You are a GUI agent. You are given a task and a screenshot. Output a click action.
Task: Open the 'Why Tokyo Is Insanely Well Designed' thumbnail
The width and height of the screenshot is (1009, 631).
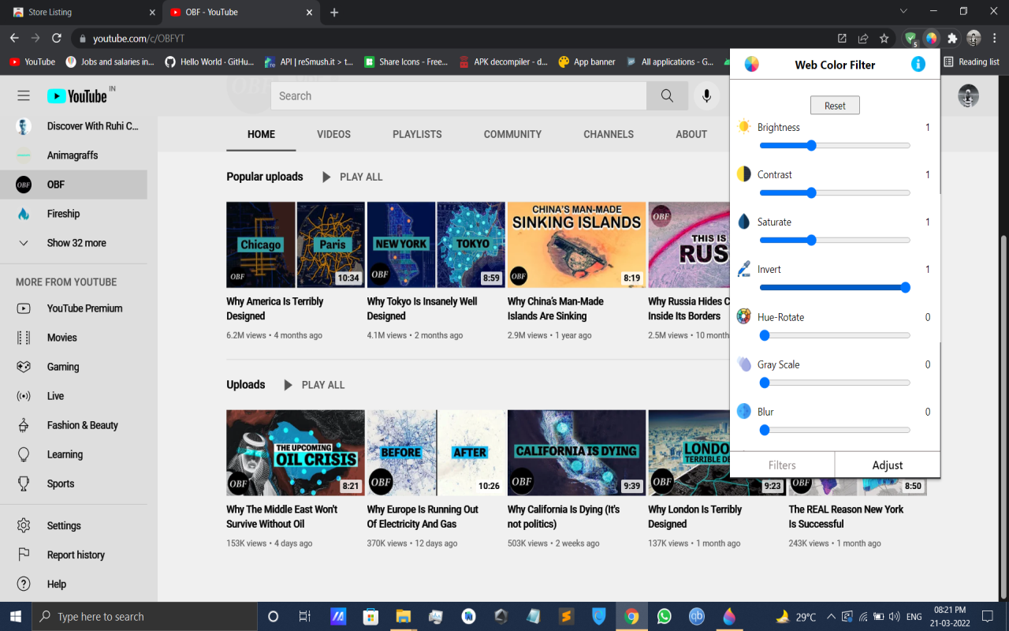[436, 245]
